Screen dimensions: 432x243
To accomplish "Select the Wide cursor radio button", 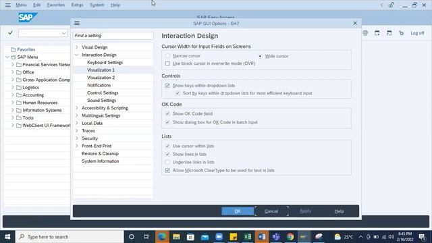I will click(260, 56).
